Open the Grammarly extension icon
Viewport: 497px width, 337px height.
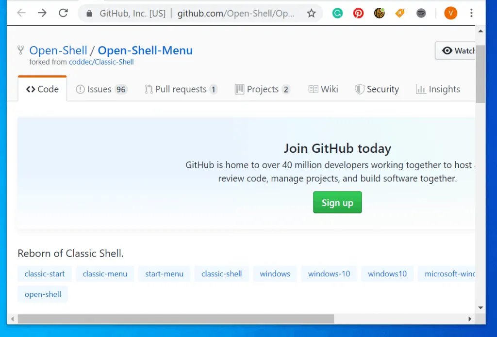337,14
